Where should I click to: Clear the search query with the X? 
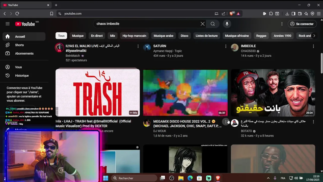coord(203,24)
